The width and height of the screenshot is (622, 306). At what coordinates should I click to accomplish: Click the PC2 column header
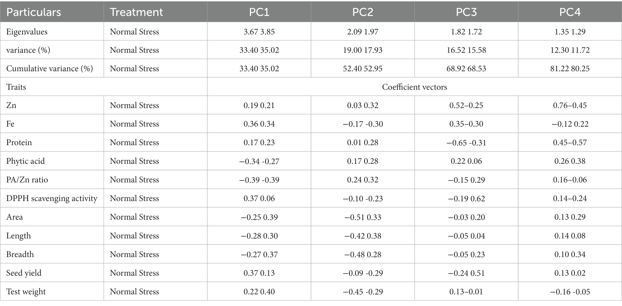tap(363, 12)
